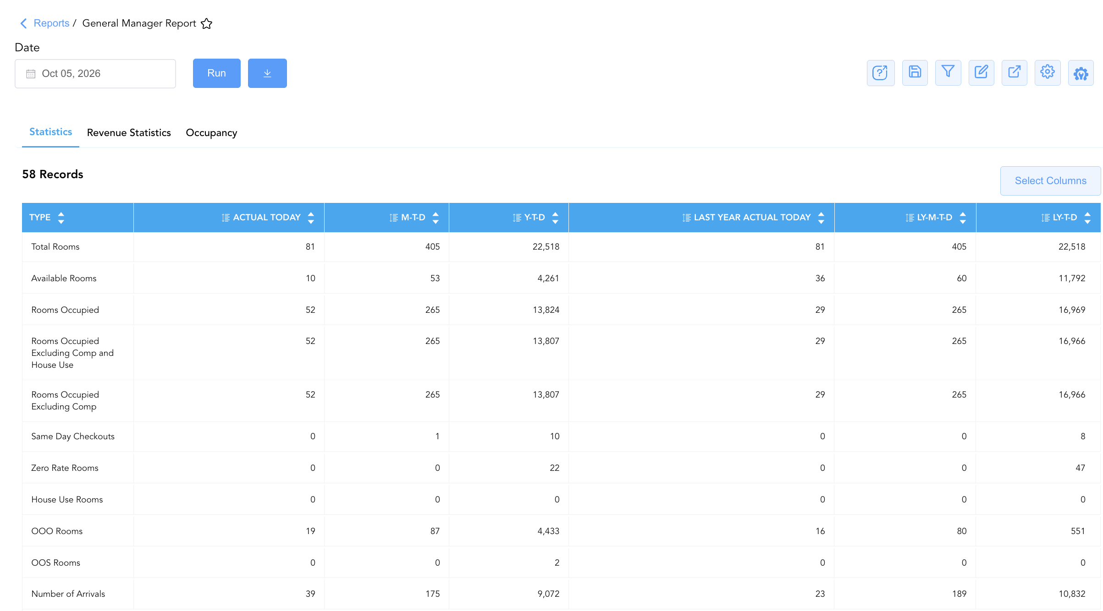
Task: Click the 58 Records heading
Action: [53, 175]
